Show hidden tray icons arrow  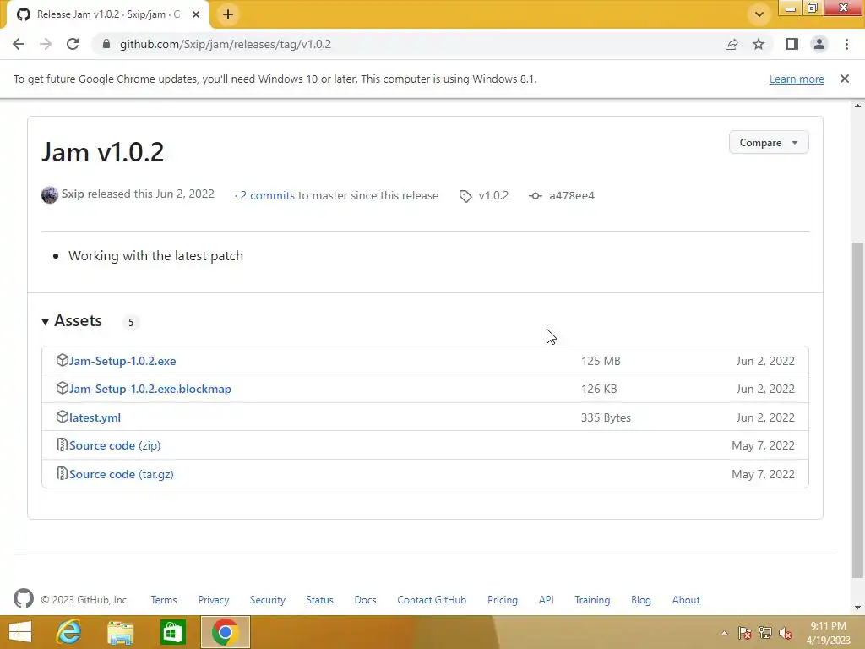click(724, 633)
